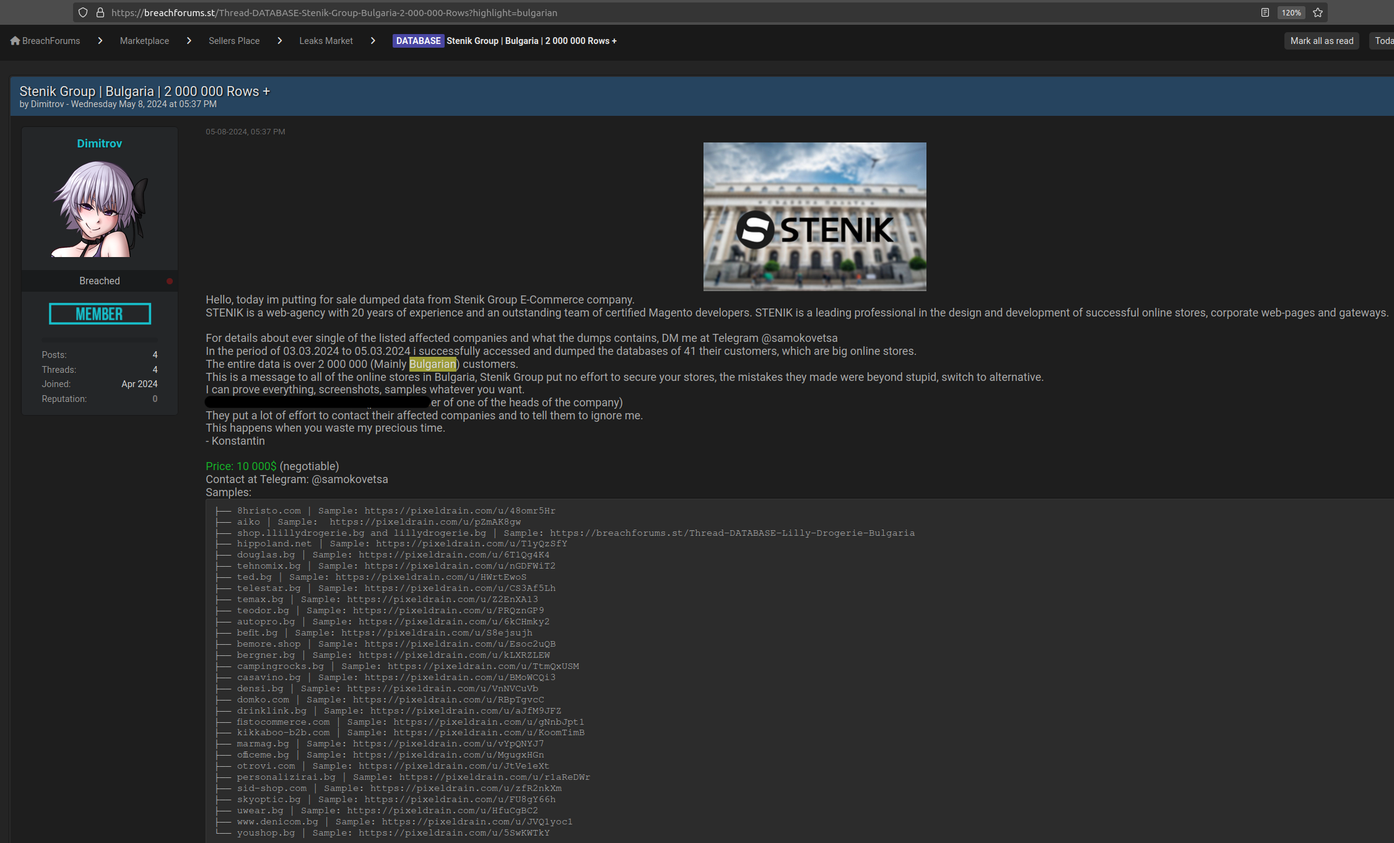Viewport: 1394px width, 843px height.
Task: Toggle reader view in the address bar
Action: coord(1265,12)
